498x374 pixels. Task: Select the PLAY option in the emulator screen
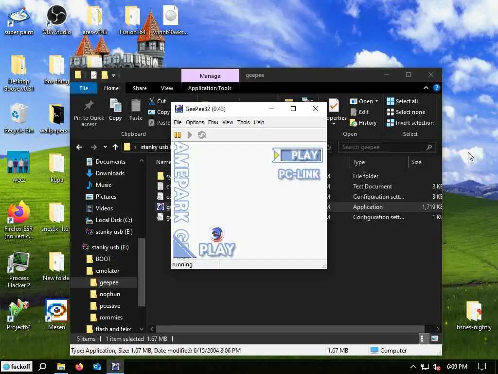(x=298, y=155)
